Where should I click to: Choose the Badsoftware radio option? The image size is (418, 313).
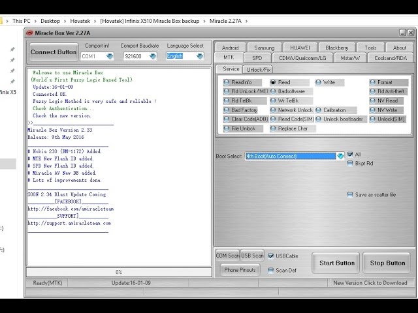point(273,91)
